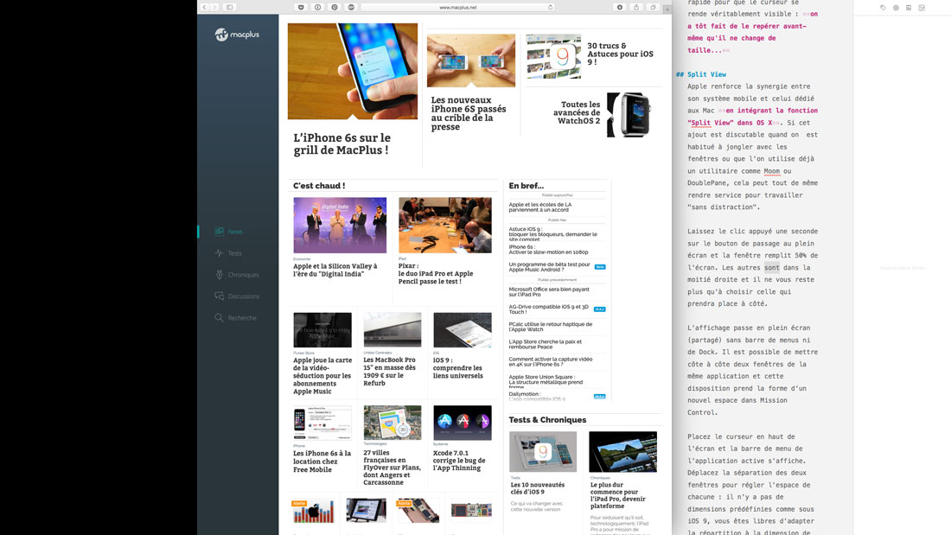The image size is (951, 535).
Task: Click the MAJ badge next to AG-Drive brief
Action: (x=600, y=309)
